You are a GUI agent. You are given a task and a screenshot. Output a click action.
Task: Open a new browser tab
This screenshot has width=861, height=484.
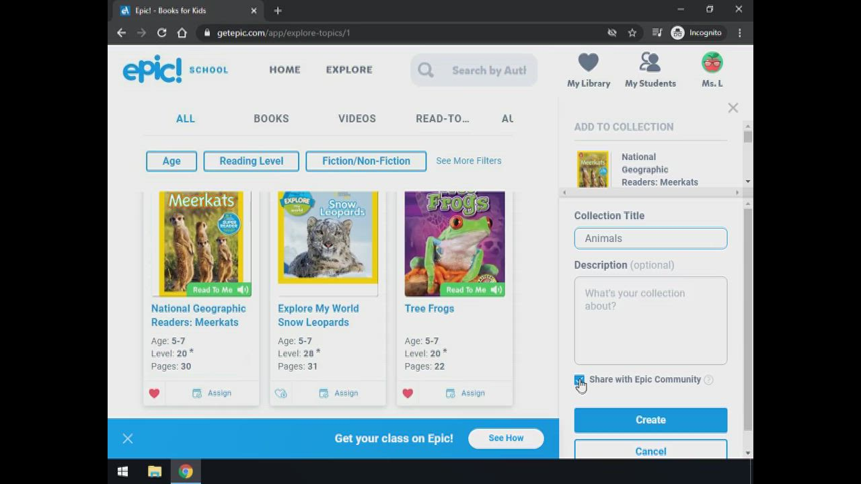(x=278, y=10)
